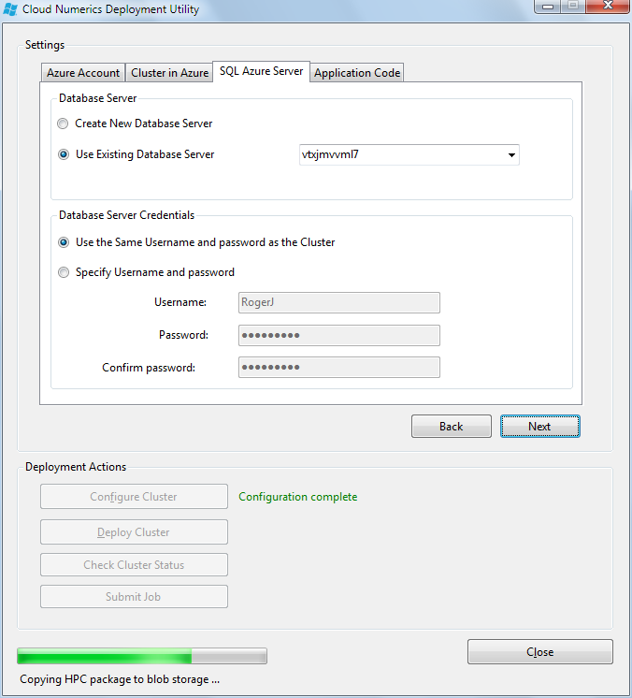The height and width of the screenshot is (698, 632).
Task: Click the Next button
Action: (x=540, y=427)
